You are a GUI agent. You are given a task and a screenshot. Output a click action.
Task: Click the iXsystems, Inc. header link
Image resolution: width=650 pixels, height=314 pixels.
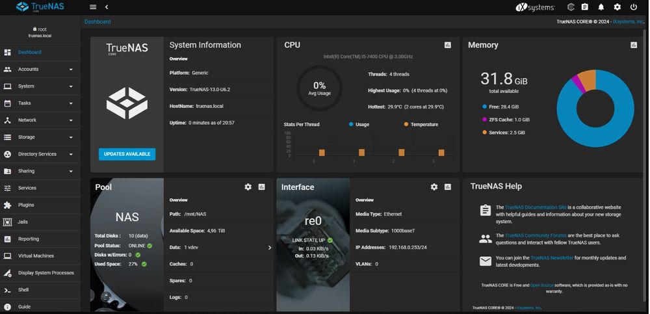pyautogui.click(x=628, y=21)
